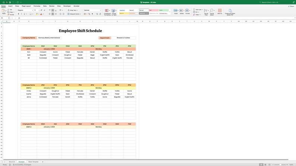This screenshot has width=296, height=166.
Task: Click the Cut scissors icon
Action: (x=8, y=10)
